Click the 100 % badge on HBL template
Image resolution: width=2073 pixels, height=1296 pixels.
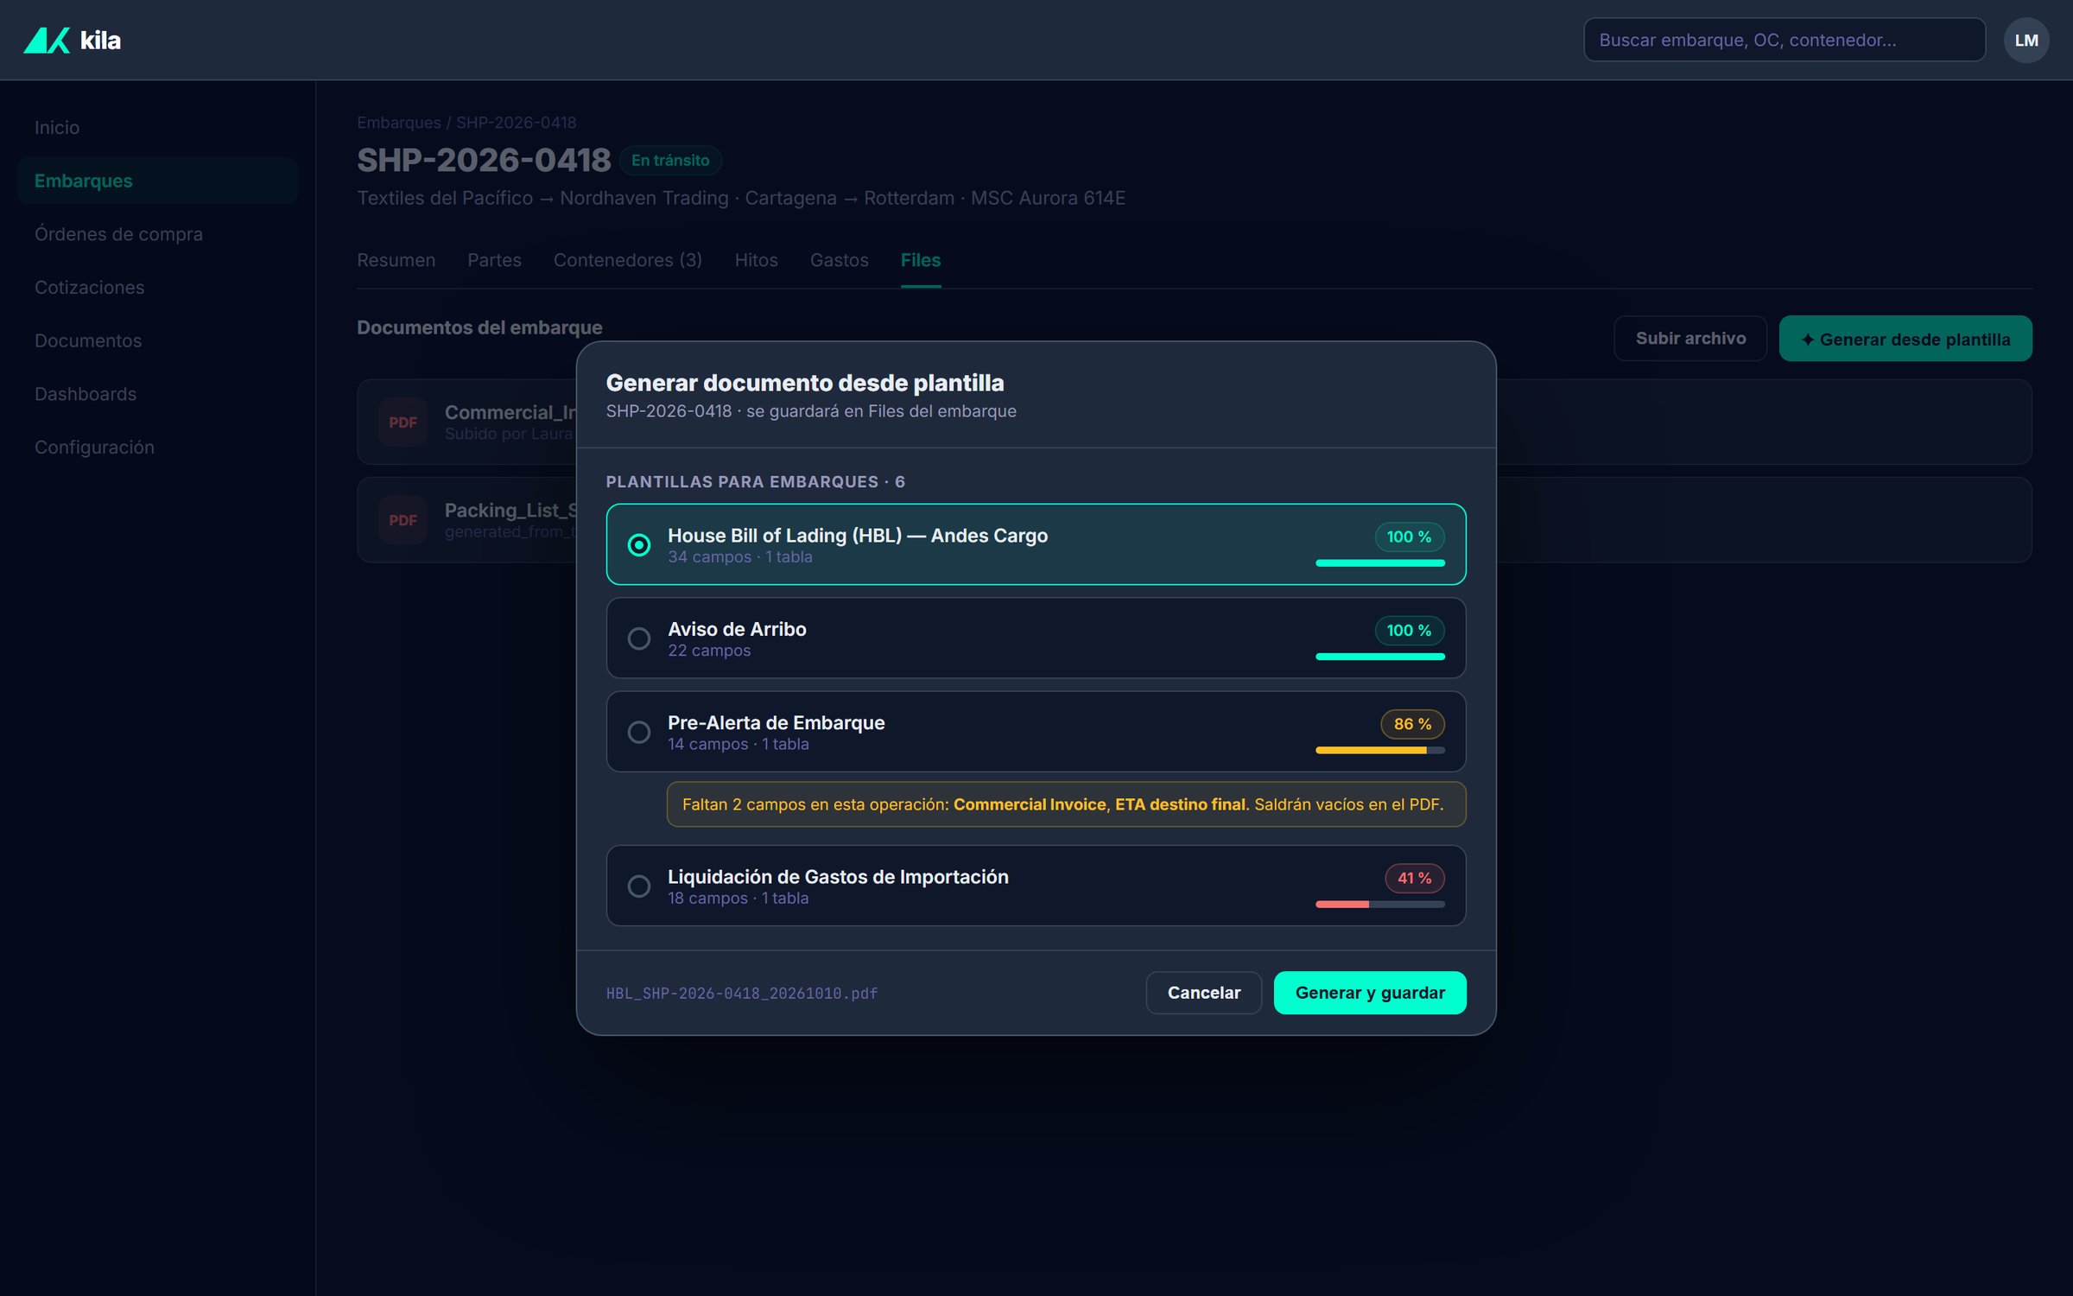click(1410, 537)
